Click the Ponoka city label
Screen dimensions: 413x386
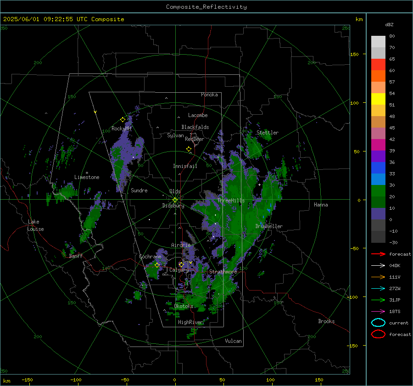pyautogui.click(x=209, y=95)
